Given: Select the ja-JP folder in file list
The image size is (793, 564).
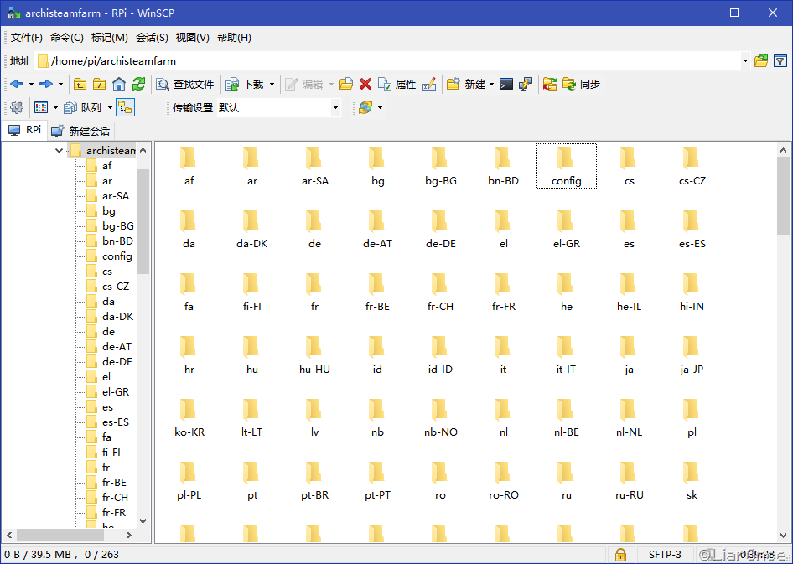Looking at the screenshot, I should click(692, 354).
